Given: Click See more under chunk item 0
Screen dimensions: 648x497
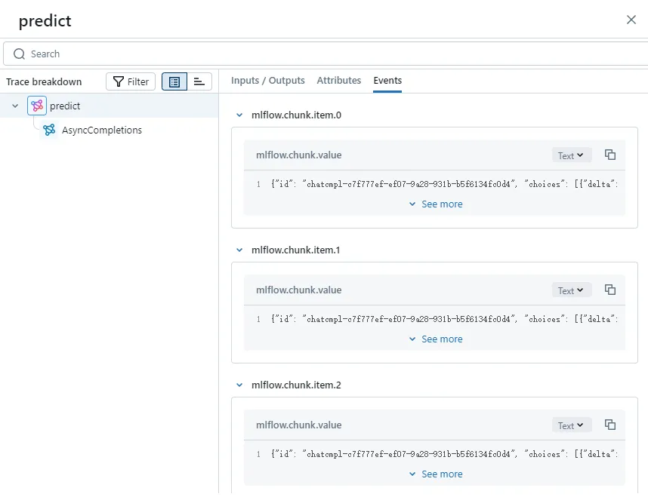Looking at the screenshot, I should point(436,204).
